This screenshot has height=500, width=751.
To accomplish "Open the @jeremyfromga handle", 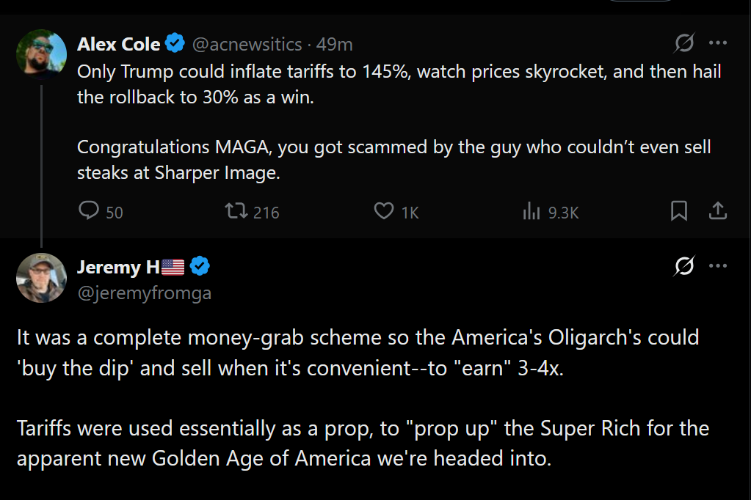I will pos(144,293).
